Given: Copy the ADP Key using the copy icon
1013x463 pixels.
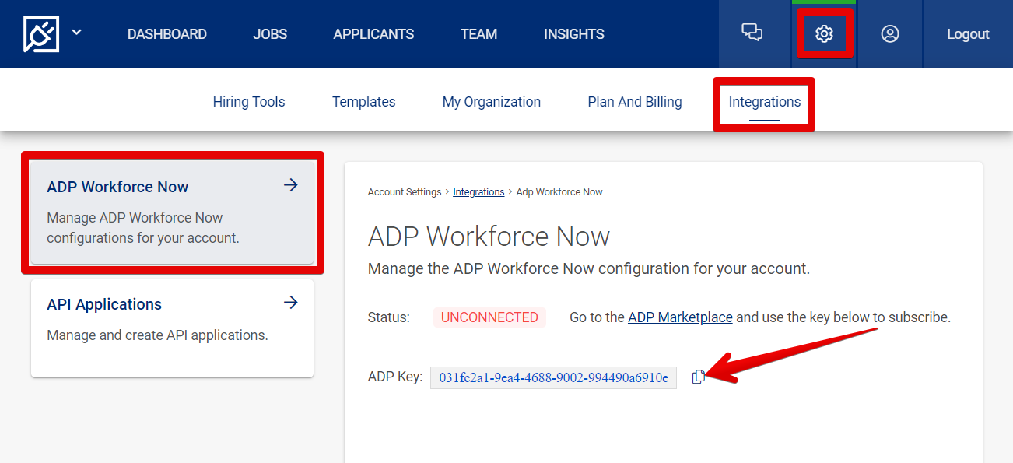Looking at the screenshot, I should (x=698, y=376).
